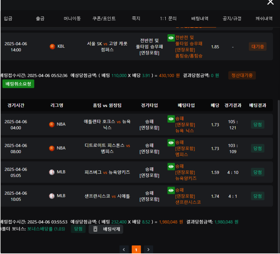
Task: Toggle the eye icon for 서울 SK bet
Action: pyautogui.click(x=171, y=38)
